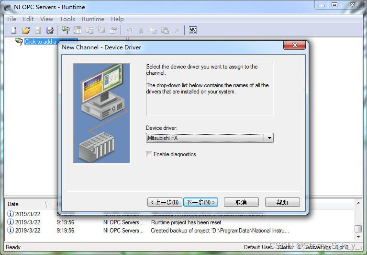
Task: Click the New Tag Group toolbar icon
Action: [89, 30]
